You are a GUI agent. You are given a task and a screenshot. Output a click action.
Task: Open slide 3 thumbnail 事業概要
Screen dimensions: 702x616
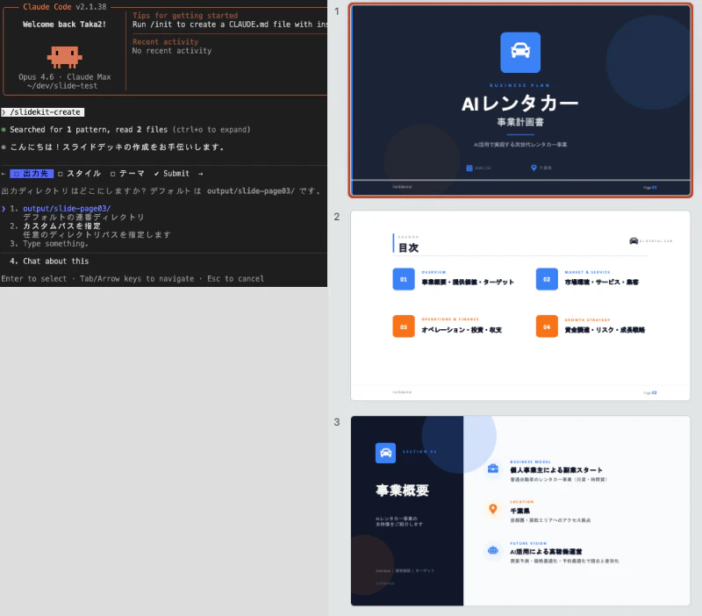[520, 511]
